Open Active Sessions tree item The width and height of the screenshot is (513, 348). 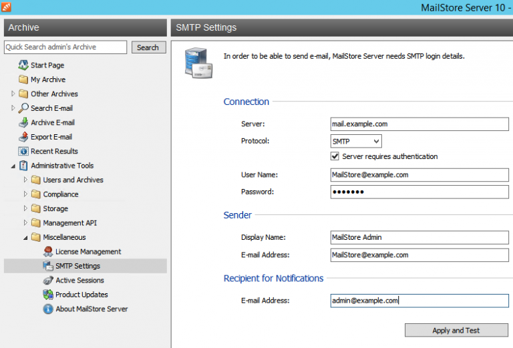80,281
